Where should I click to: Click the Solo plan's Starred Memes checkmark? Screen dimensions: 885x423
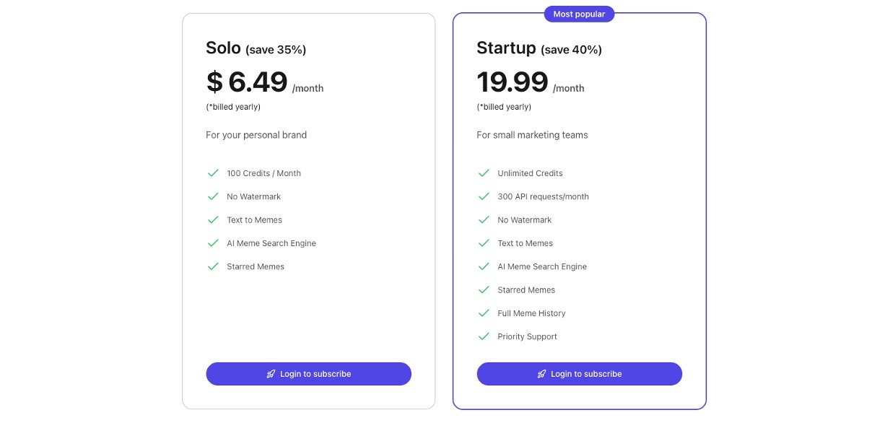[213, 266]
